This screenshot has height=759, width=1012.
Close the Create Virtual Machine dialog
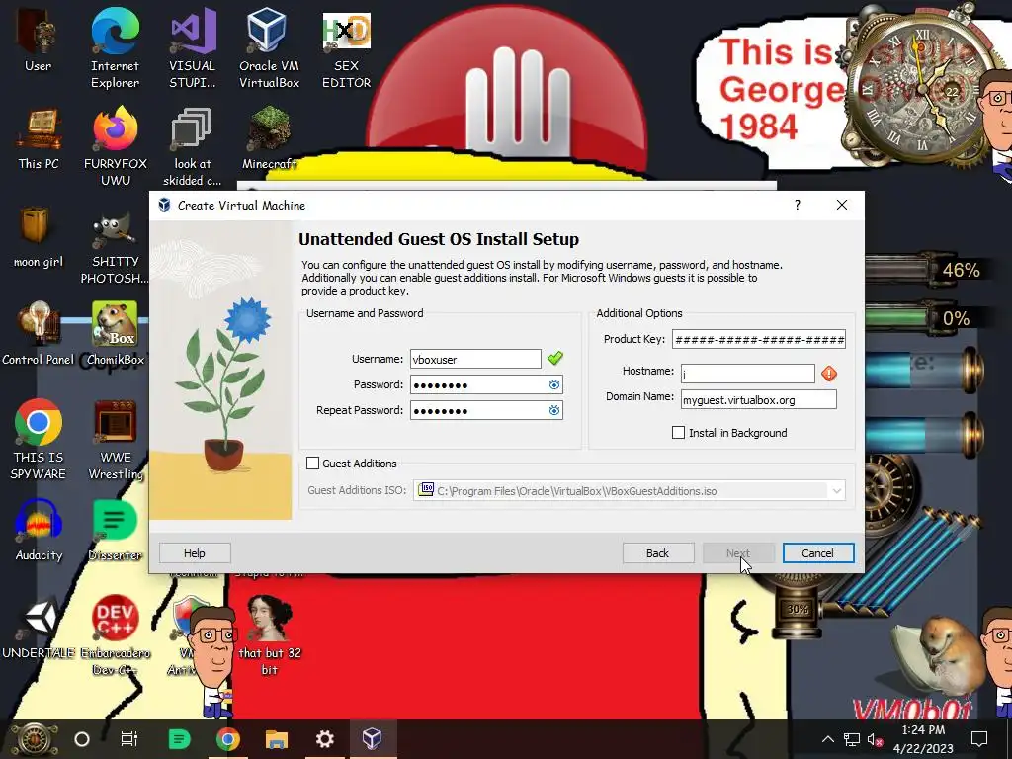(x=842, y=205)
